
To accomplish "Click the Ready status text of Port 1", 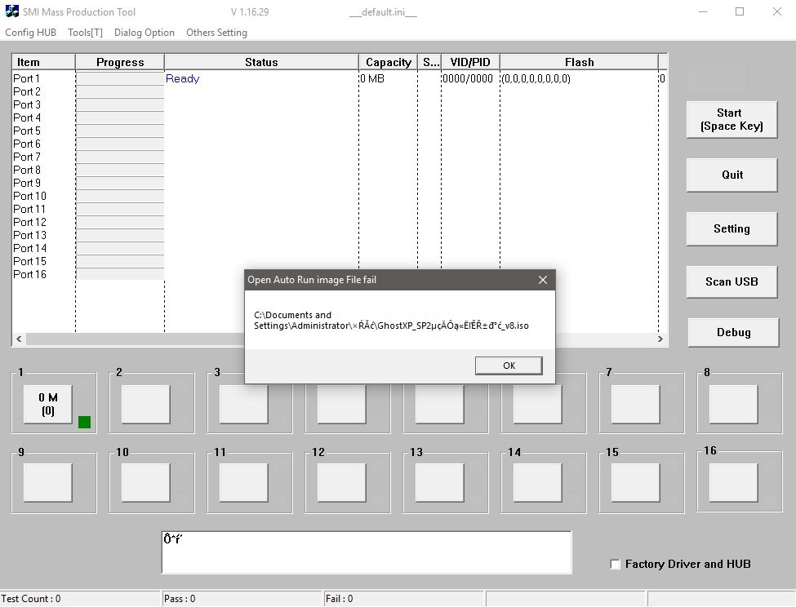I will (x=182, y=78).
